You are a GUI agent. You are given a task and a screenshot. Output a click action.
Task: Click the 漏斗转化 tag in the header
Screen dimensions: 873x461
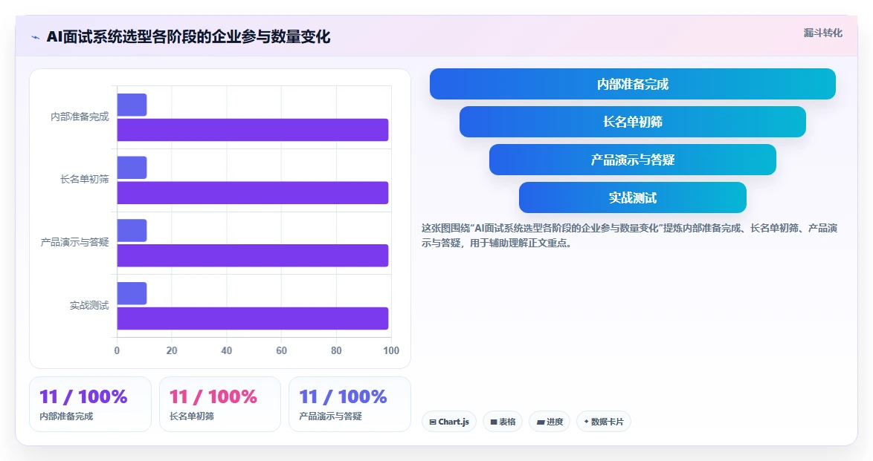pyautogui.click(x=822, y=33)
